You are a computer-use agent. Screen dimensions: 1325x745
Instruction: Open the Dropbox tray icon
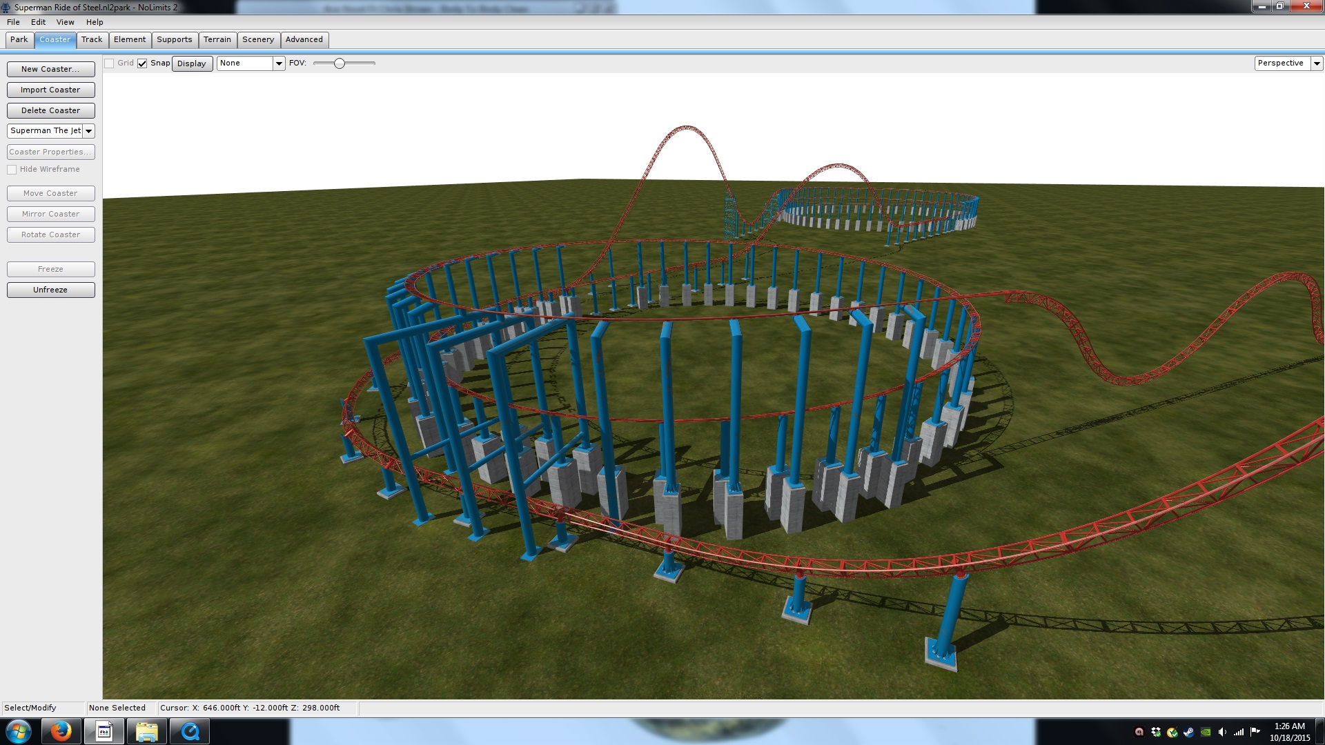pos(1156,732)
